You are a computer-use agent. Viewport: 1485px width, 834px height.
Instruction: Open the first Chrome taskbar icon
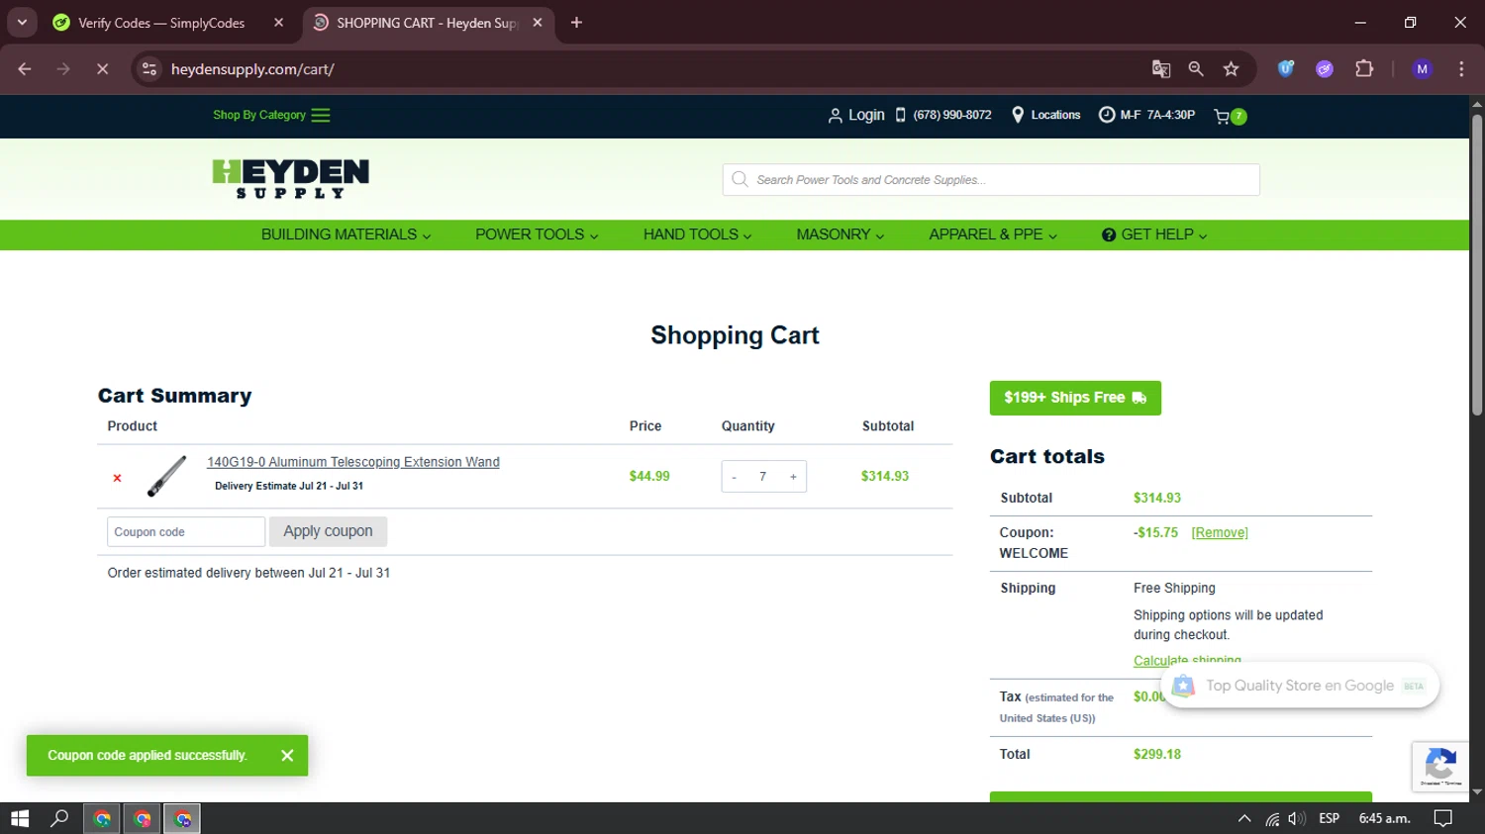tap(102, 818)
